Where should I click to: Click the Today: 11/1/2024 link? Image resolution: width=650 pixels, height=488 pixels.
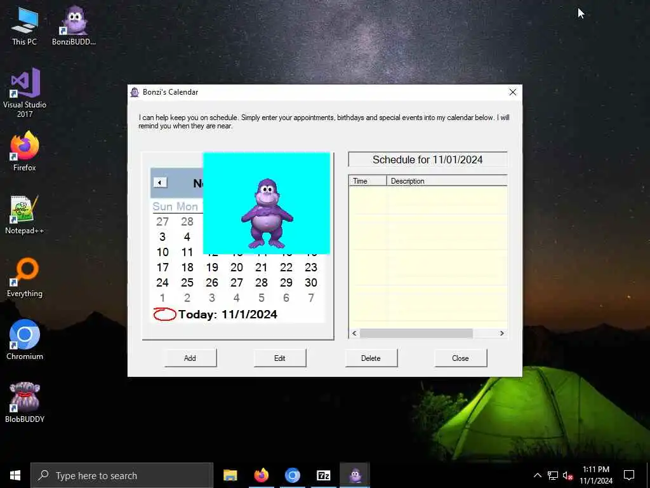pyautogui.click(x=215, y=315)
